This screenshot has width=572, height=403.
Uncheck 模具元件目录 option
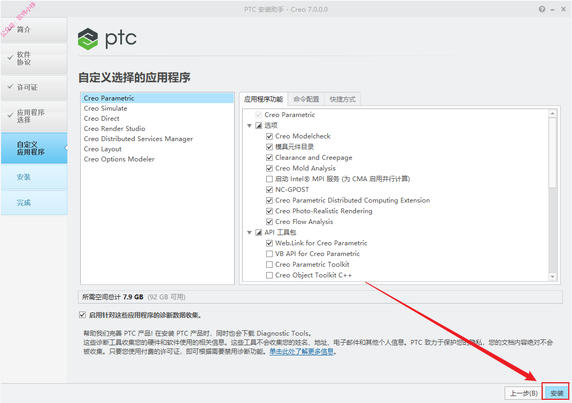269,147
